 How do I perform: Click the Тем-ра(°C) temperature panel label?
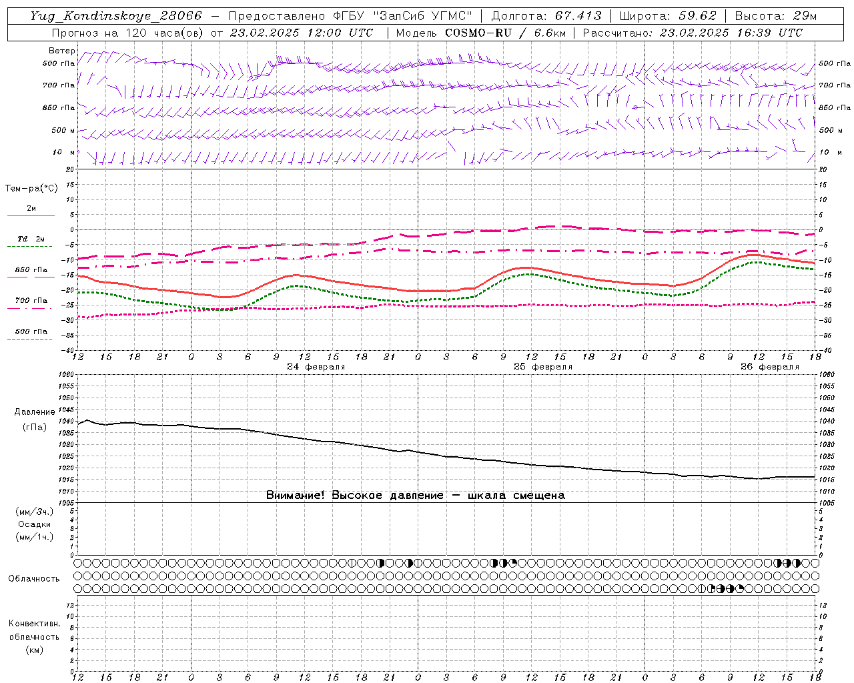[31, 188]
